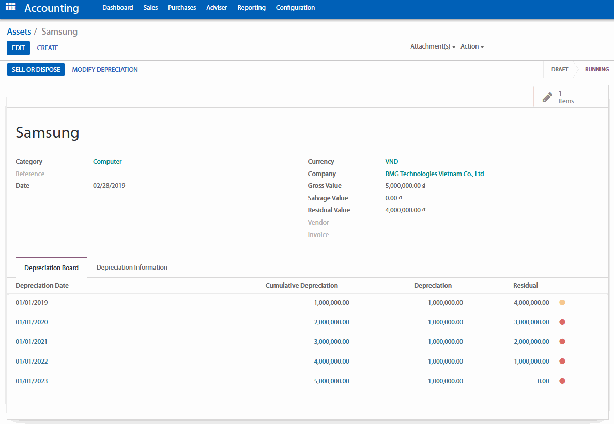The width and height of the screenshot is (614, 424).
Task: Open the apps grid menu icon
Action: pyautogui.click(x=10, y=7)
